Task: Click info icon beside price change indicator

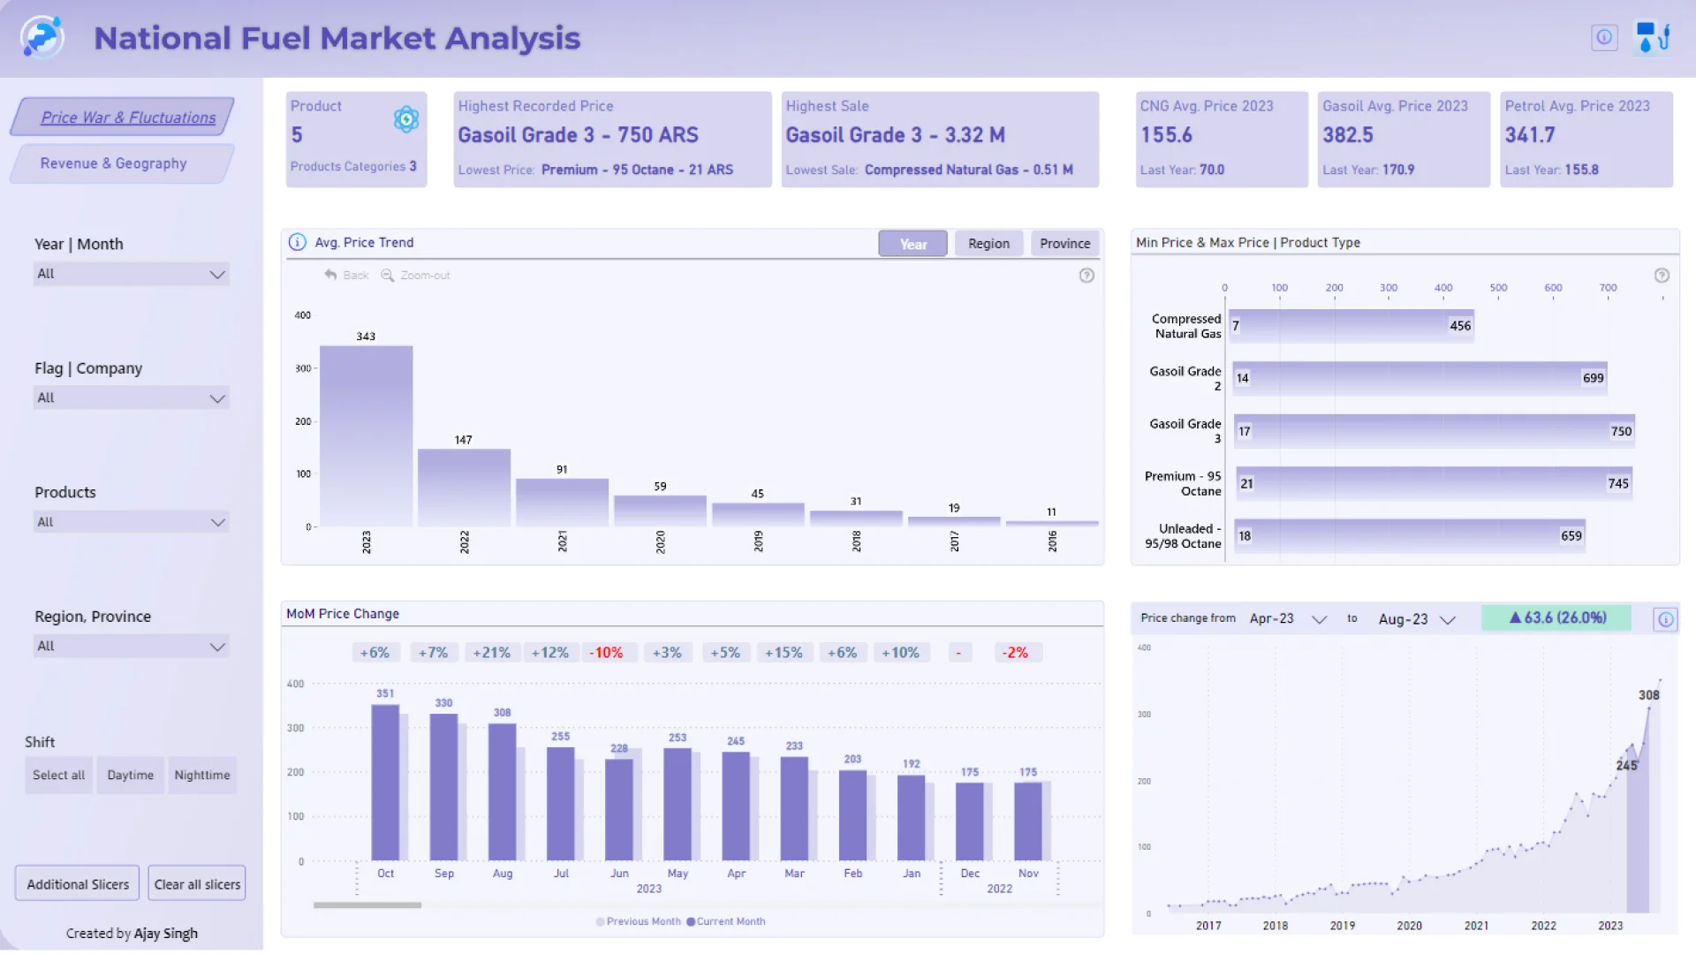Action: (x=1665, y=619)
